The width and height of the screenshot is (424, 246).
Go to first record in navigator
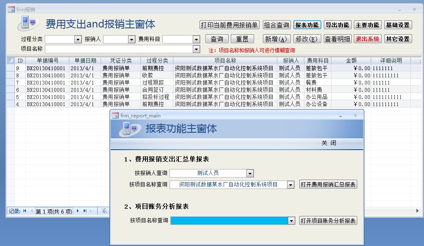point(25,211)
